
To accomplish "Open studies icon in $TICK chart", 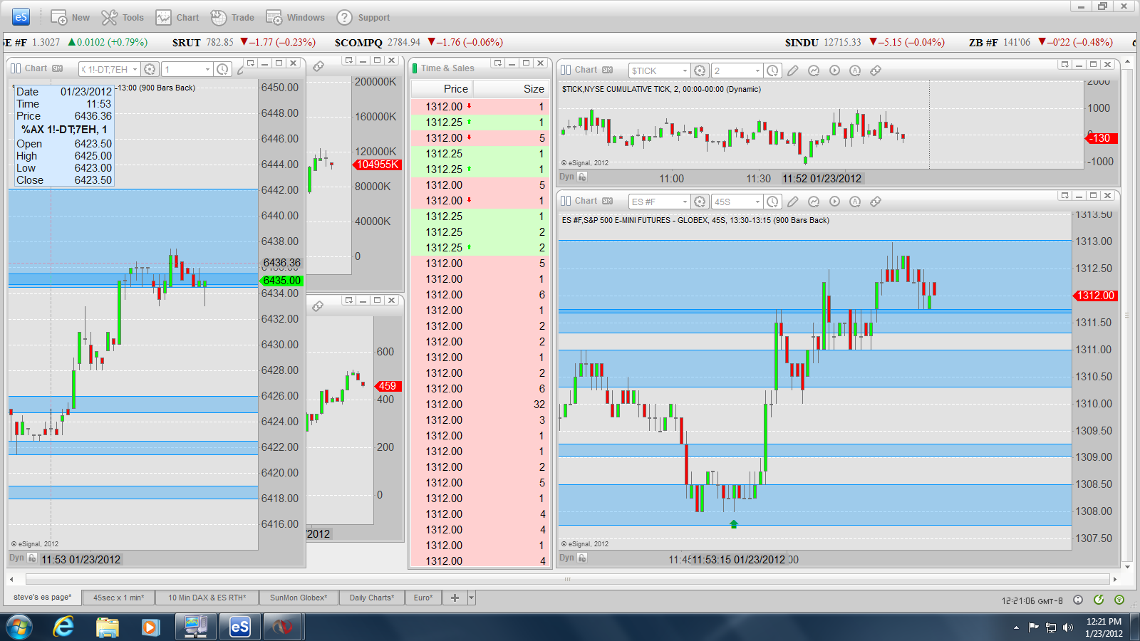I will coord(814,71).
